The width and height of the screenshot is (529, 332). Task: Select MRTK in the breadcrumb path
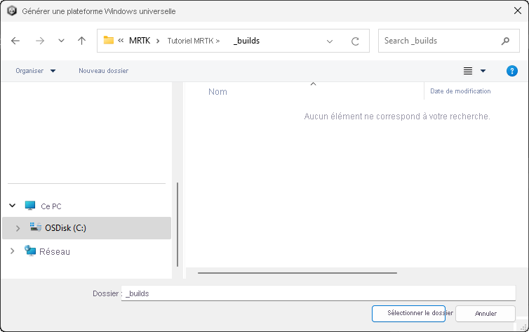pyautogui.click(x=140, y=41)
